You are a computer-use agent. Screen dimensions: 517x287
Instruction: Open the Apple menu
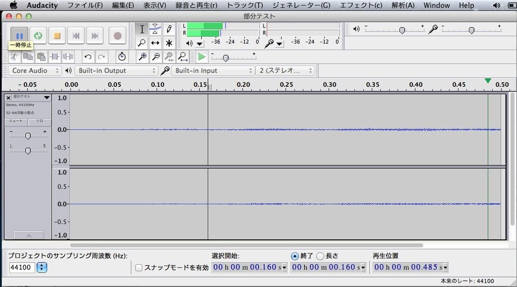point(13,5)
